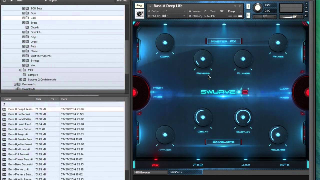The image size is (320, 180).
Task: Open the Midi Ch [A] 1 dropdown
Action: tap(166, 16)
